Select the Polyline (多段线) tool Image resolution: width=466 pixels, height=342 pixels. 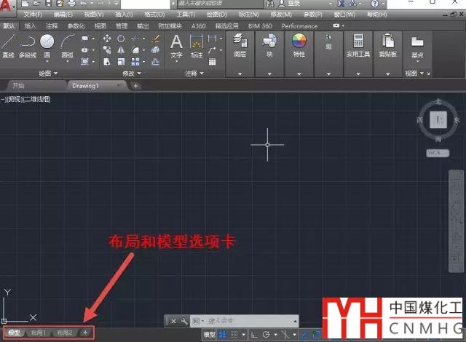tap(27, 44)
